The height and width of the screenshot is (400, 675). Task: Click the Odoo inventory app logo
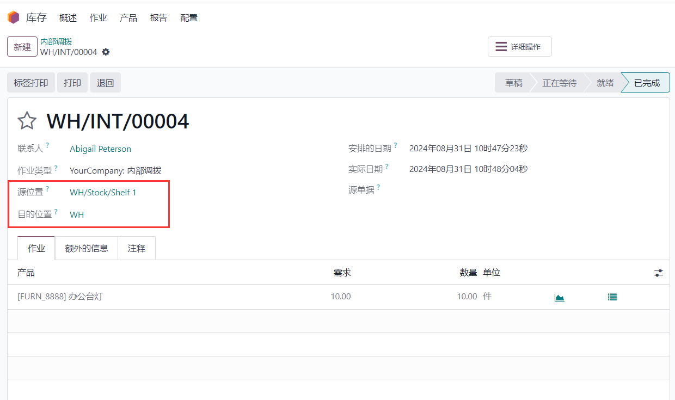(13, 17)
